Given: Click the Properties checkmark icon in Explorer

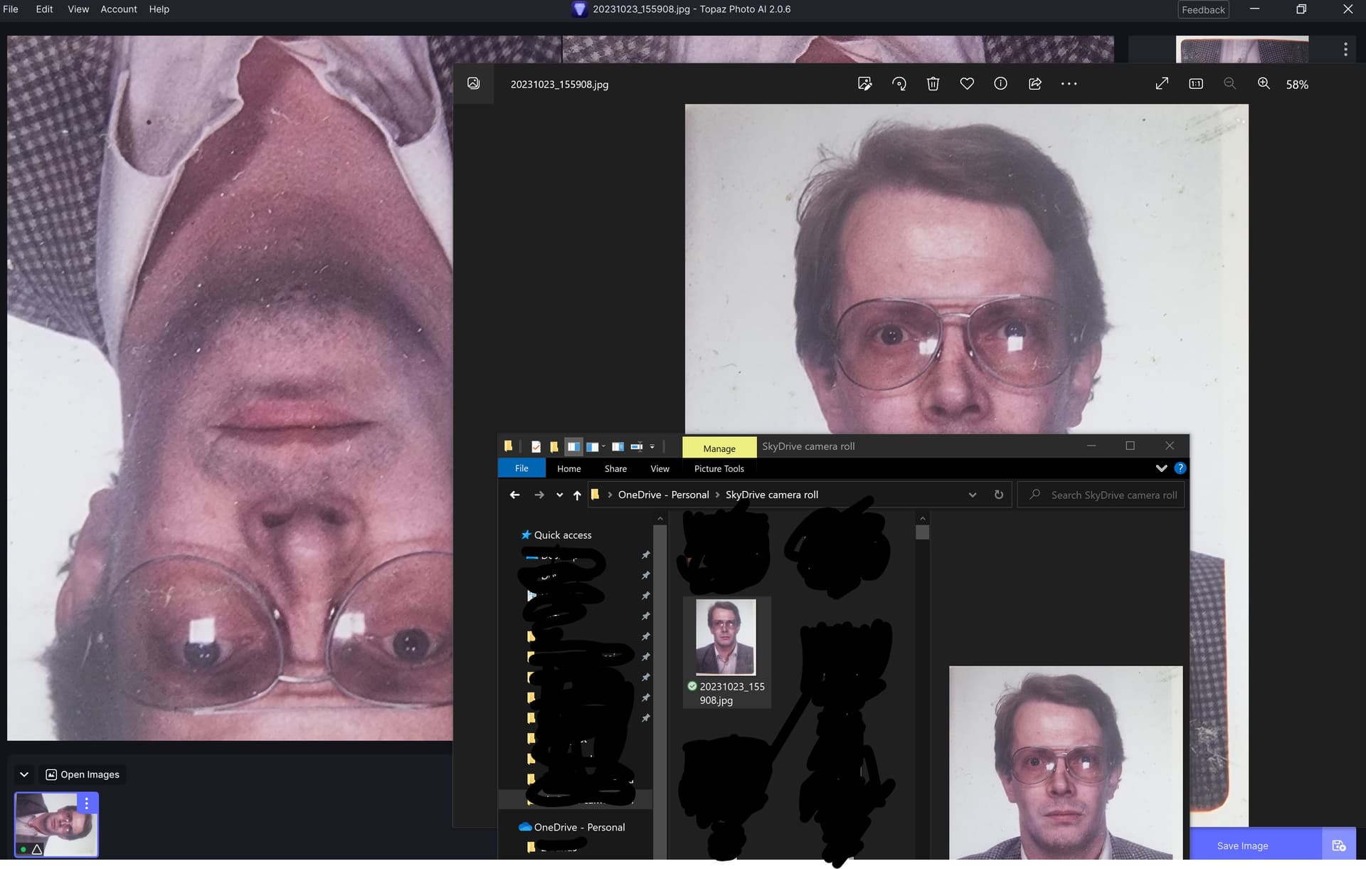Looking at the screenshot, I should [536, 447].
